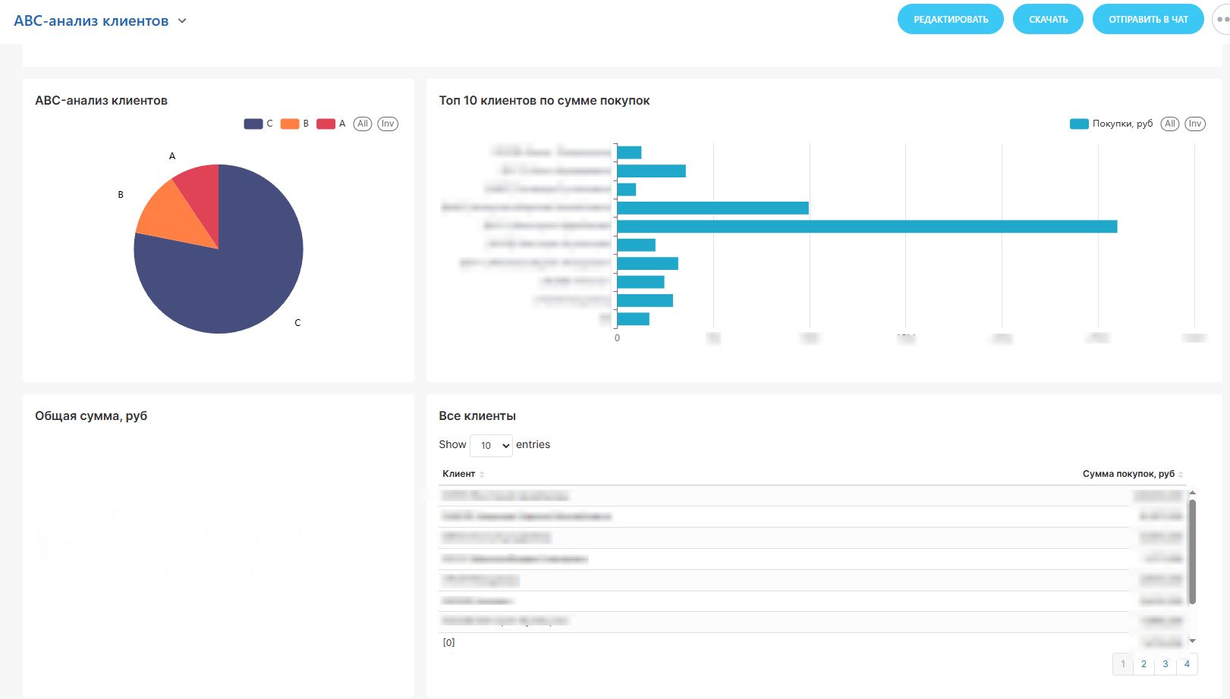Toggle B series in pie legend

coord(294,124)
